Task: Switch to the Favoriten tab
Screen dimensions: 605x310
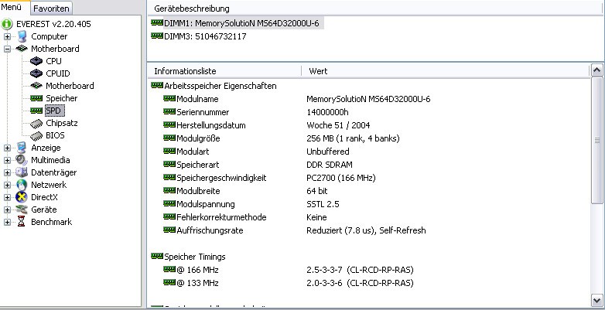Action: click(x=51, y=8)
